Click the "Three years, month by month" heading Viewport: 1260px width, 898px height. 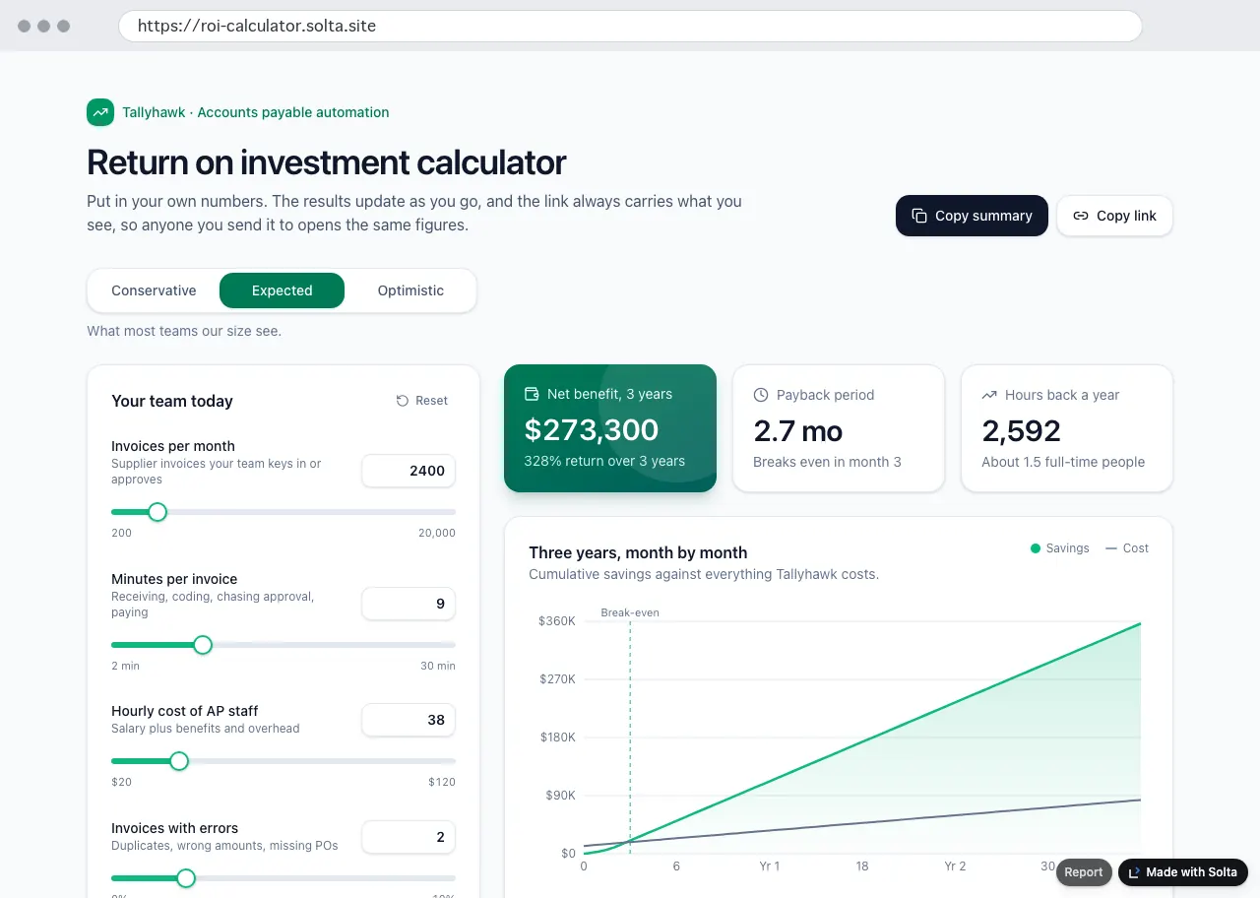638,552
